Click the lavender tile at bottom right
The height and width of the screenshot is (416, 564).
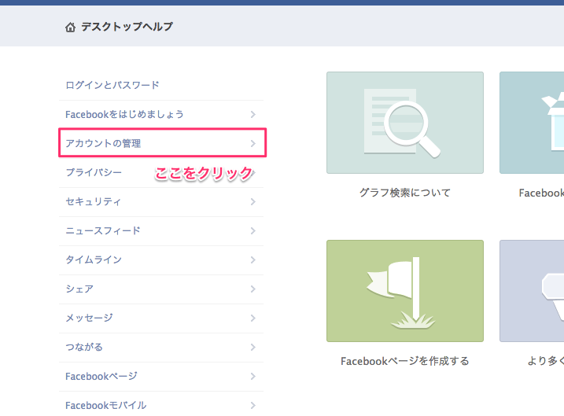(532, 291)
